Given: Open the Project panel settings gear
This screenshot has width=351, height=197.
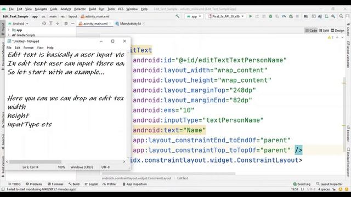Looking at the screenshot, I should [x=66, y=24].
